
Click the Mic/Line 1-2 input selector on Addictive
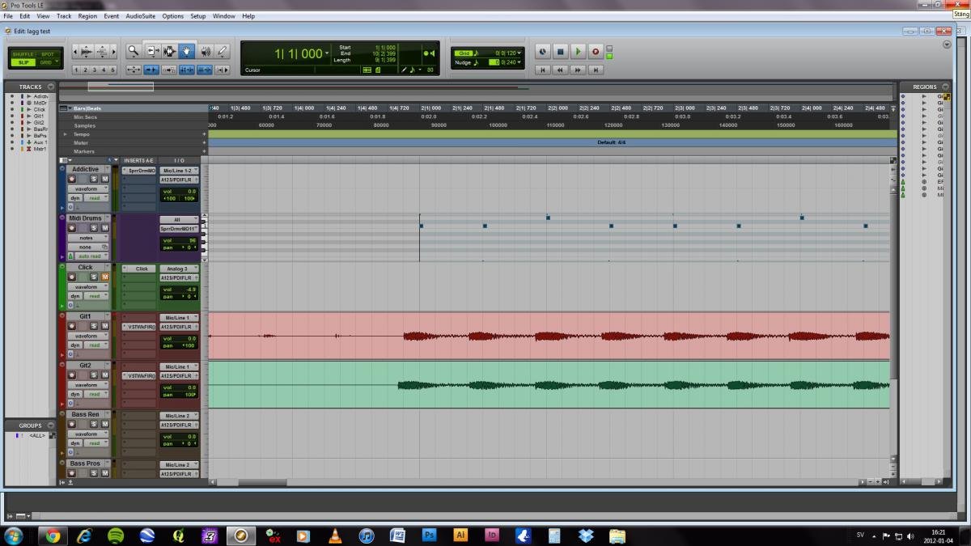[178, 171]
